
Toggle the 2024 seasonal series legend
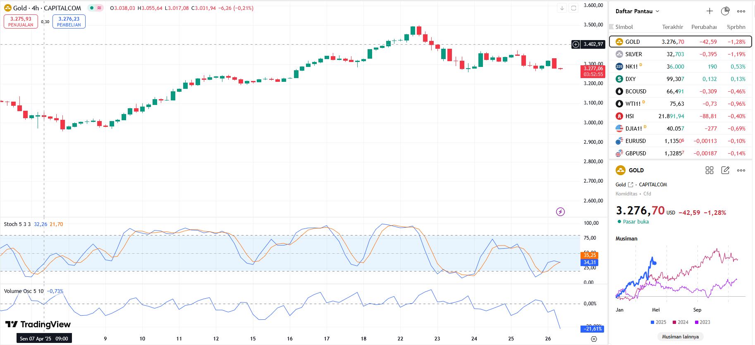coord(681,322)
